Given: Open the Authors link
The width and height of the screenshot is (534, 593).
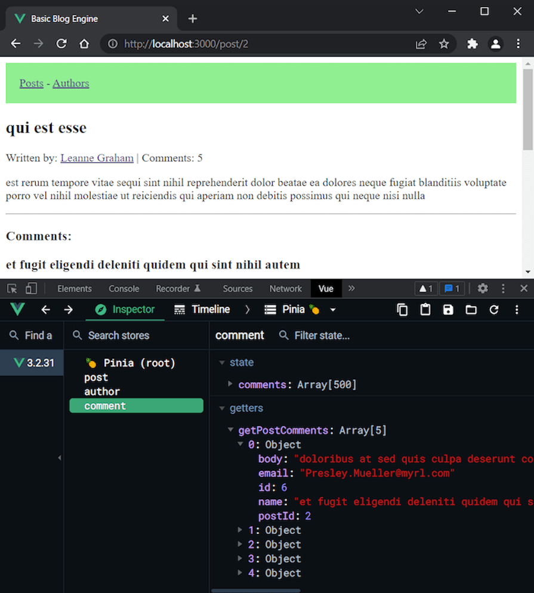Looking at the screenshot, I should click(70, 83).
